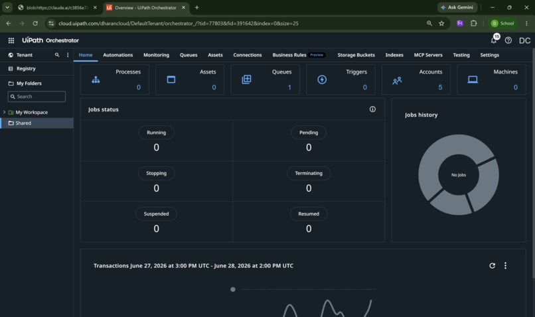Click the Machines laptop icon

[473, 80]
